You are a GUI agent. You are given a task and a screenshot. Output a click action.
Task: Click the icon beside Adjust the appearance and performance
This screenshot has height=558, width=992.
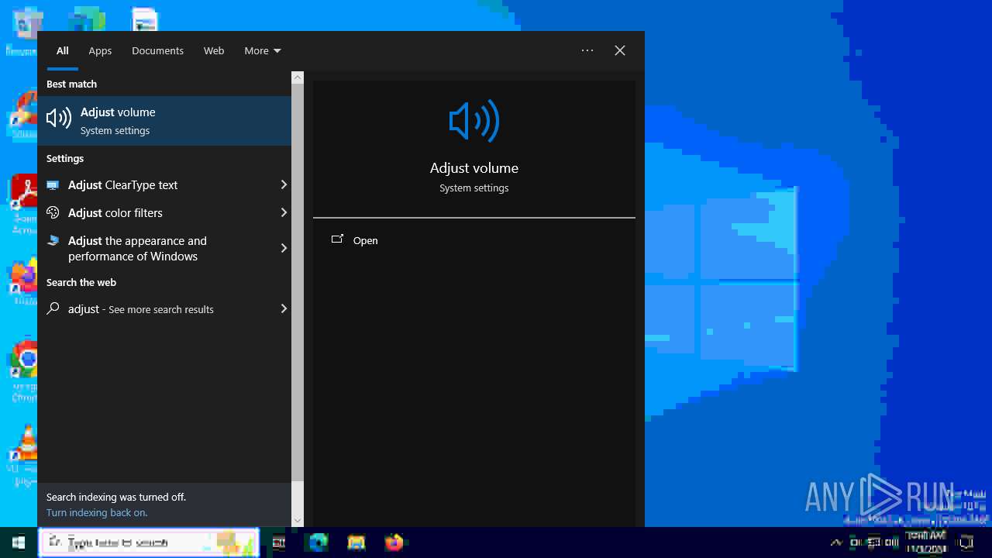(53, 241)
